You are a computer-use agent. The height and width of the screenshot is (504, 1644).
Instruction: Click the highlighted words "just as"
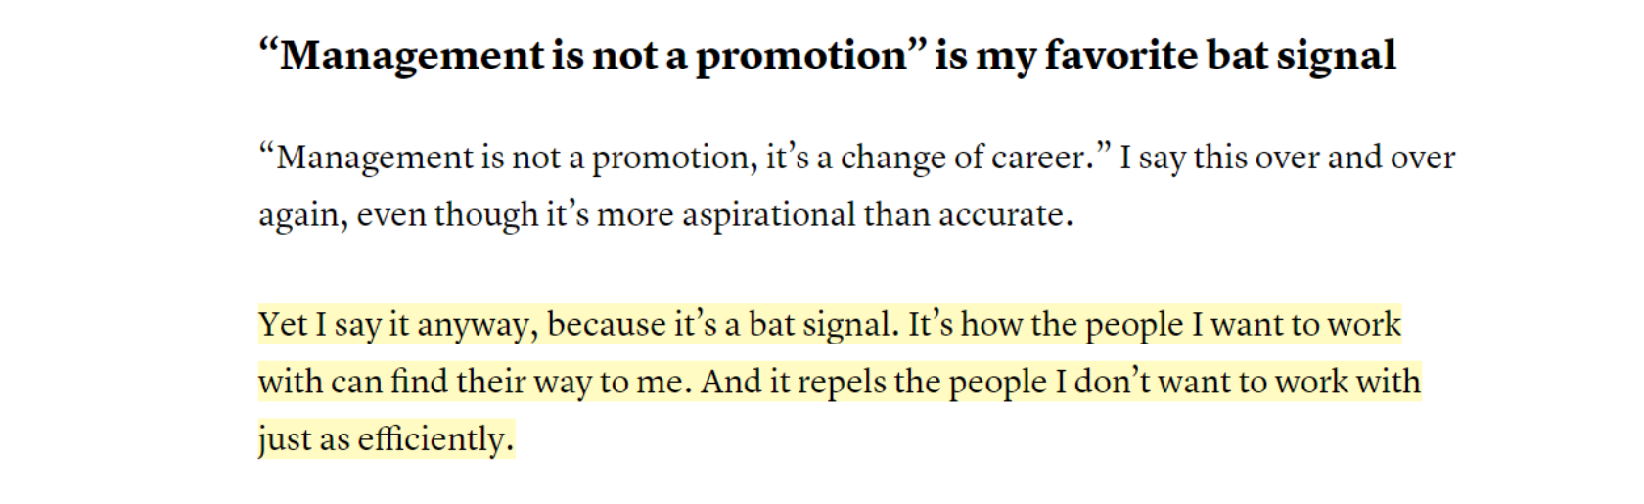point(304,439)
